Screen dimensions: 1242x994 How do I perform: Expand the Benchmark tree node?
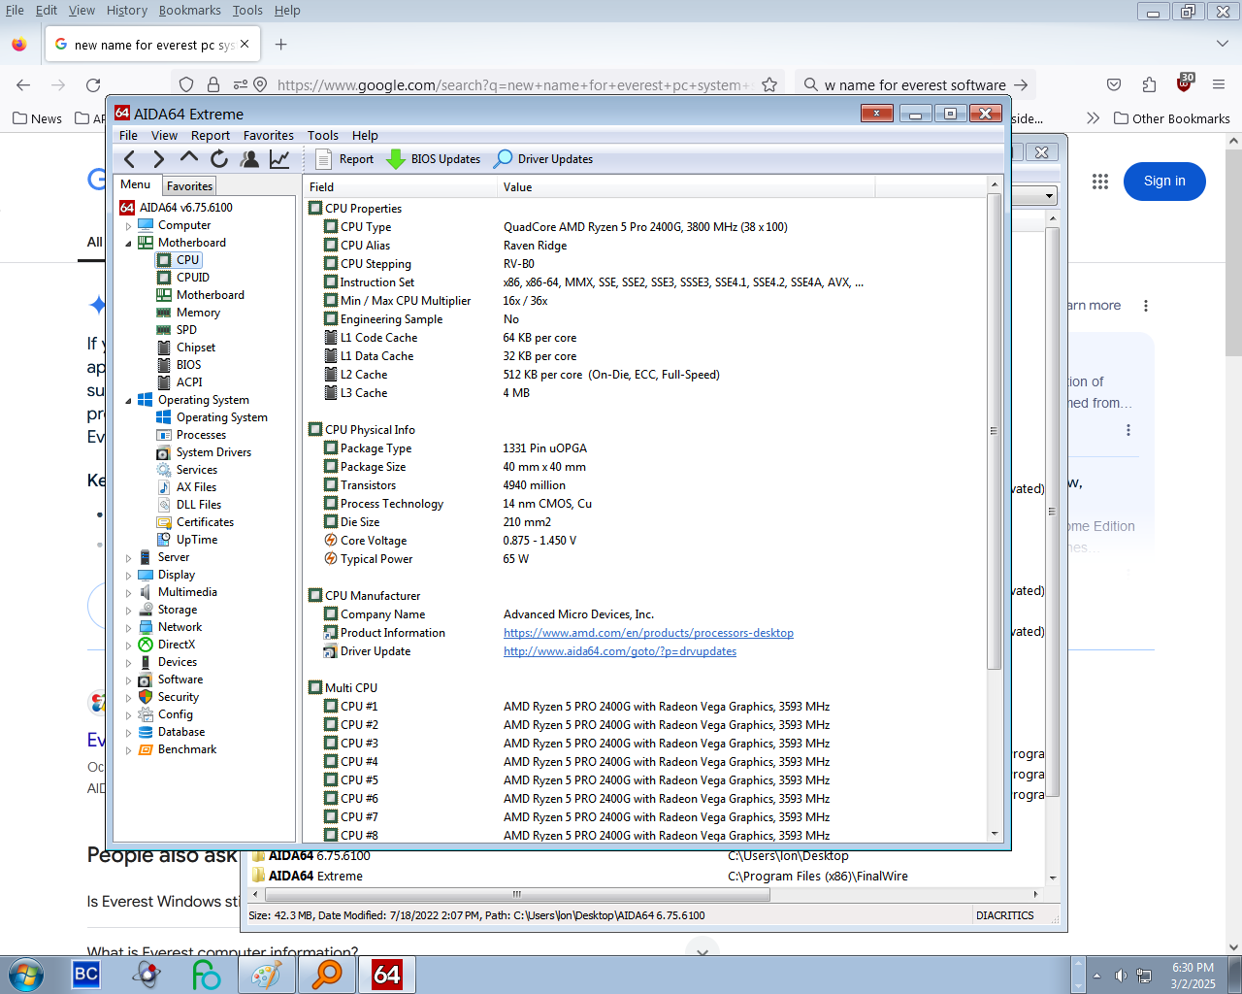pyautogui.click(x=128, y=750)
